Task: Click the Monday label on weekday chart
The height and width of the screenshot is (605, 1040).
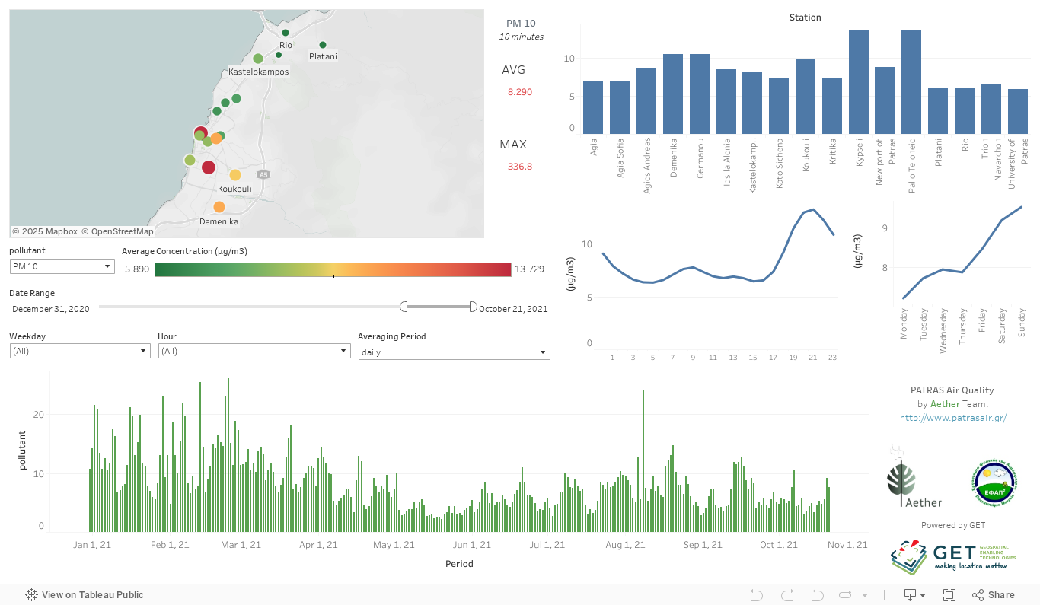Action: pyautogui.click(x=904, y=323)
